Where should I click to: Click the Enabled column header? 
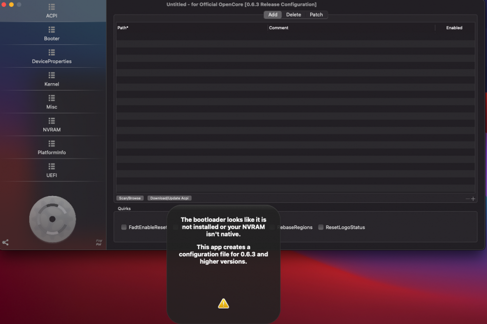[454, 28]
